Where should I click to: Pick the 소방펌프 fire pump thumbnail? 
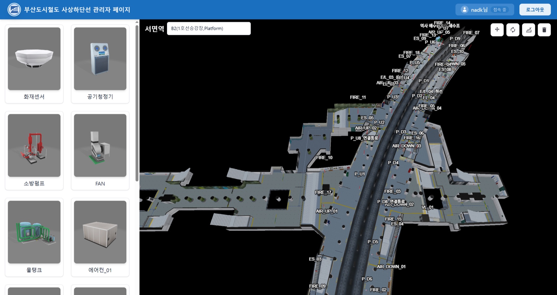pyautogui.click(x=34, y=145)
